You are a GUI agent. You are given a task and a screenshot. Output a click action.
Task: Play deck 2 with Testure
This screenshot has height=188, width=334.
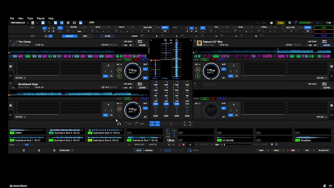(198, 76)
